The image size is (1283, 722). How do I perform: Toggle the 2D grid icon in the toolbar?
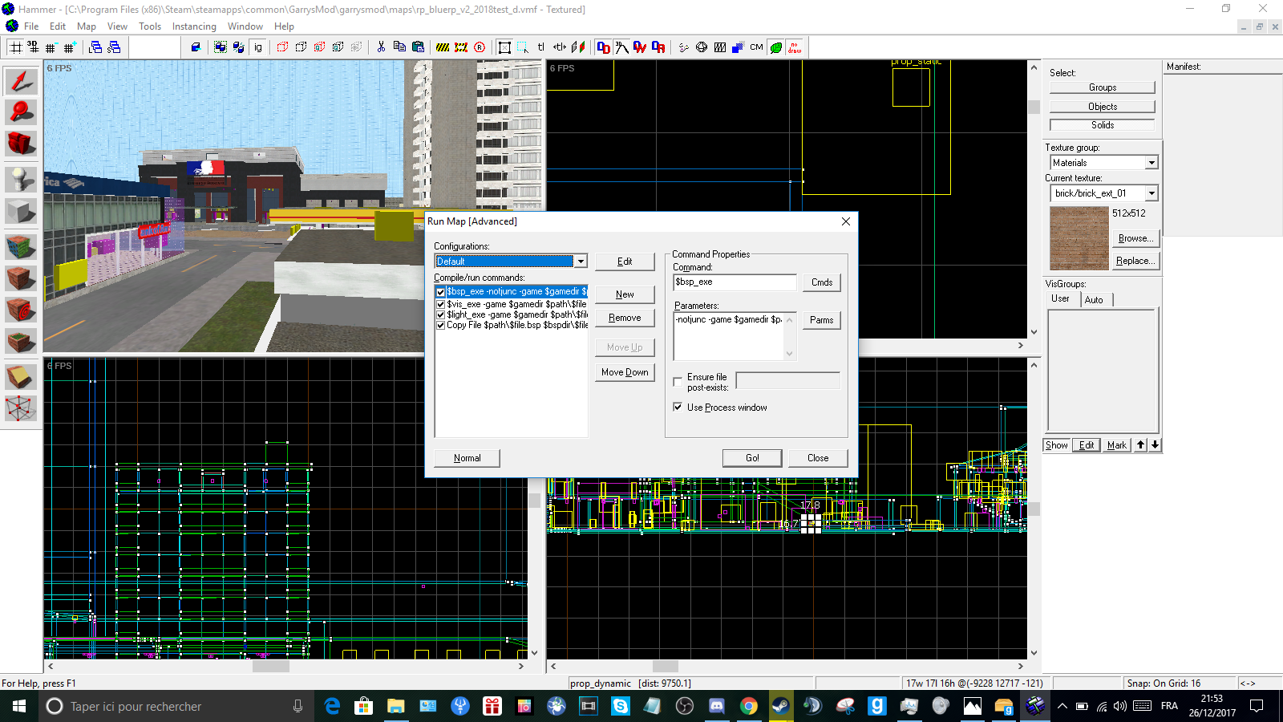pyautogui.click(x=15, y=47)
